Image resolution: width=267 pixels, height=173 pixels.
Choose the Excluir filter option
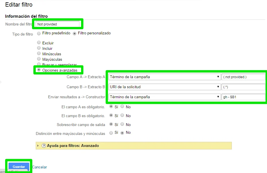tap(39, 43)
